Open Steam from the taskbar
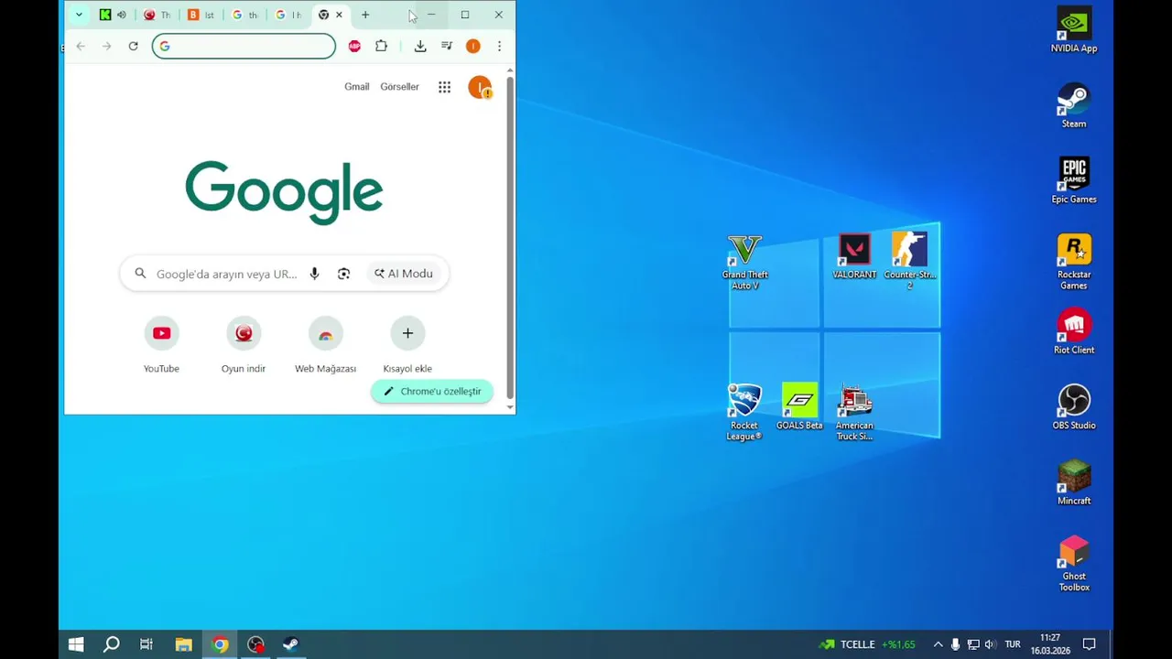The image size is (1172, 659). point(291,644)
